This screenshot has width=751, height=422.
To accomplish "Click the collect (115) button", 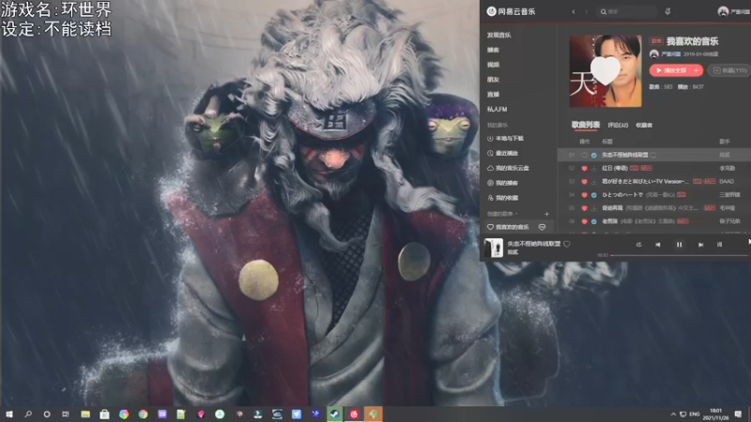I will [730, 70].
